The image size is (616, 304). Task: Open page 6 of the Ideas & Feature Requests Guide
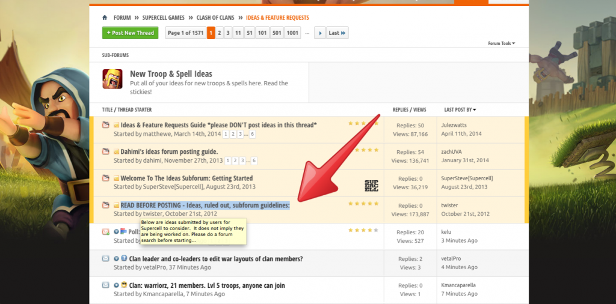click(x=254, y=134)
